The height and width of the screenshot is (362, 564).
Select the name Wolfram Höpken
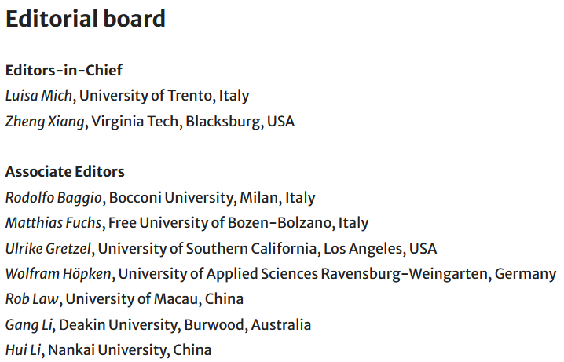click(x=58, y=274)
